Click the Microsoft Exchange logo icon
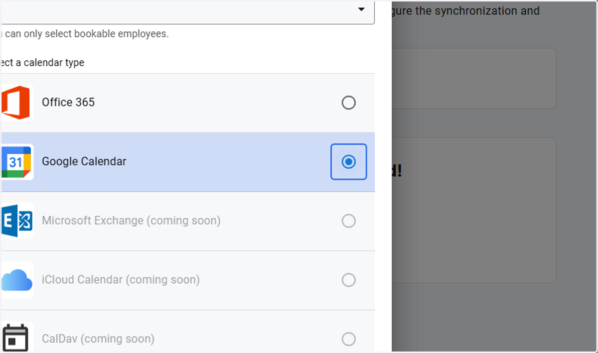 click(17, 221)
